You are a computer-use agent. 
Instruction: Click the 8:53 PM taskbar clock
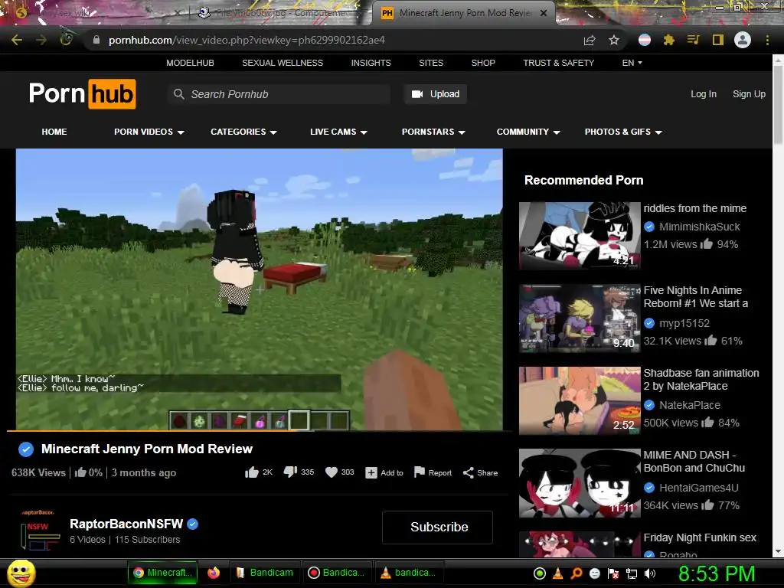point(717,573)
